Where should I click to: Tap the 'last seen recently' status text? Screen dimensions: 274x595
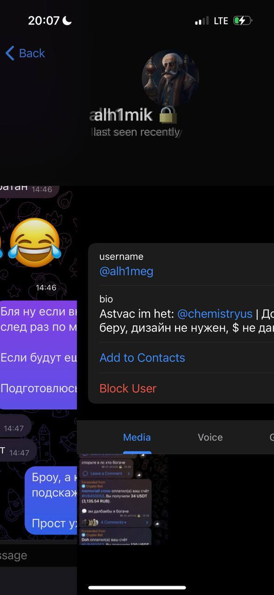coord(137,132)
